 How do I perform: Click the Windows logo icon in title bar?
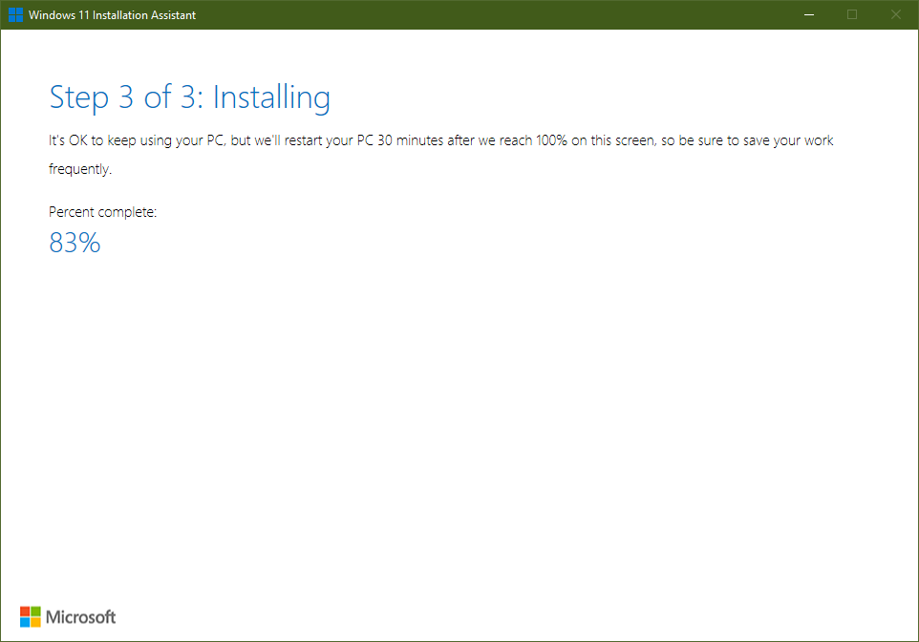[16, 14]
